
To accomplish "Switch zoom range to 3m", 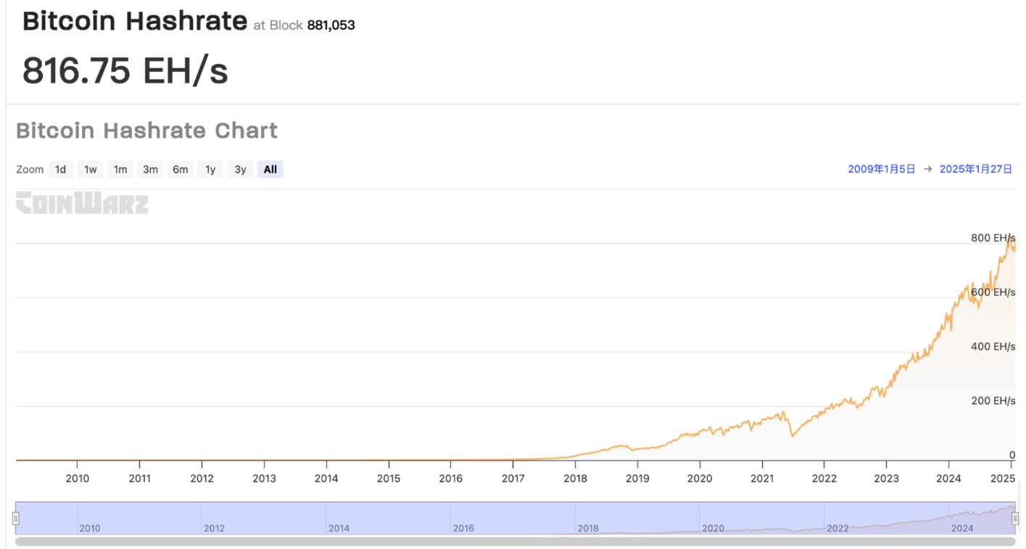I will (150, 170).
